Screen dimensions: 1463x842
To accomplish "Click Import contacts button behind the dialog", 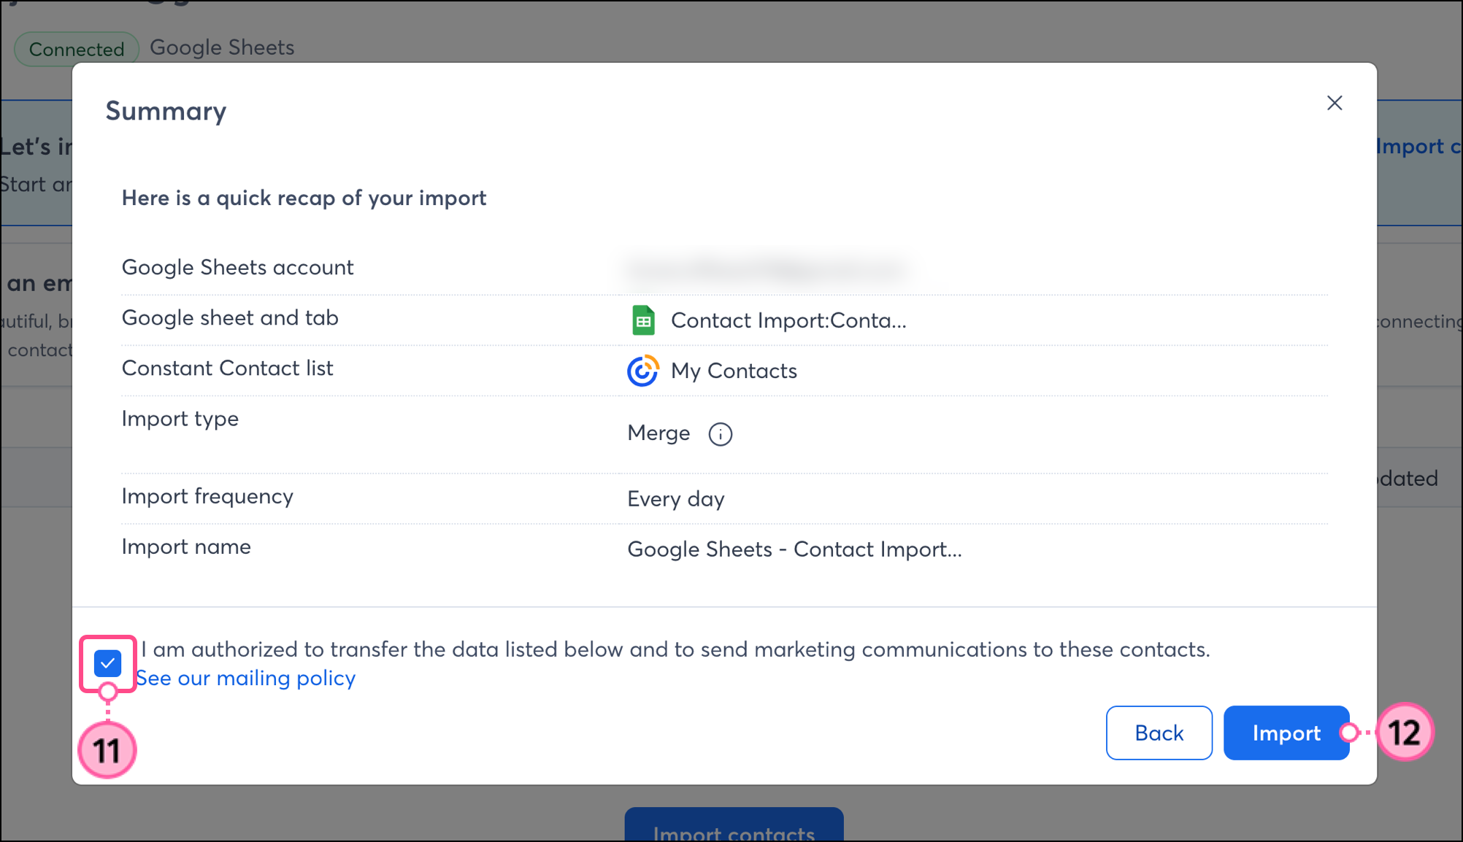I will (734, 826).
